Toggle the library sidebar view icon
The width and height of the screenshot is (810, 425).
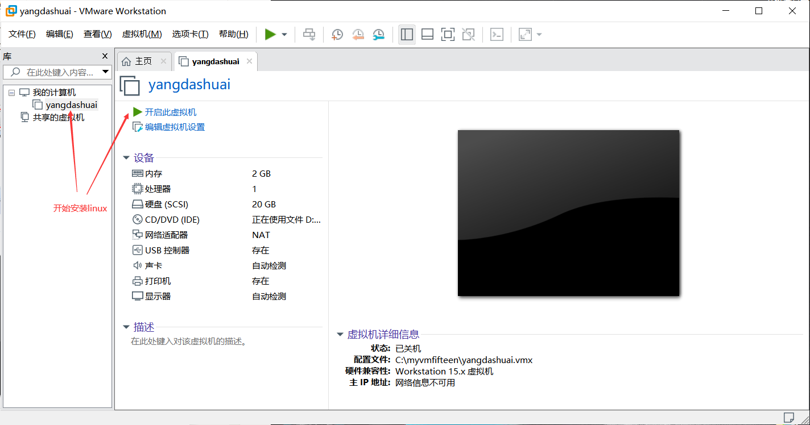[x=407, y=35]
